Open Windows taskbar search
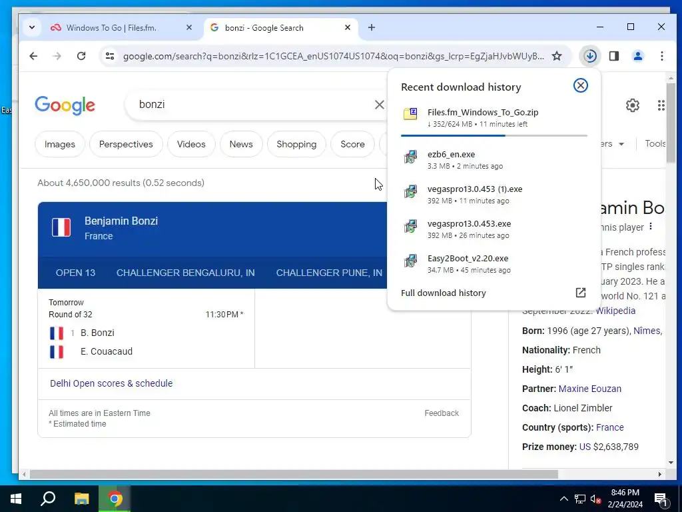Screen dimensions: 682x512 48,499
